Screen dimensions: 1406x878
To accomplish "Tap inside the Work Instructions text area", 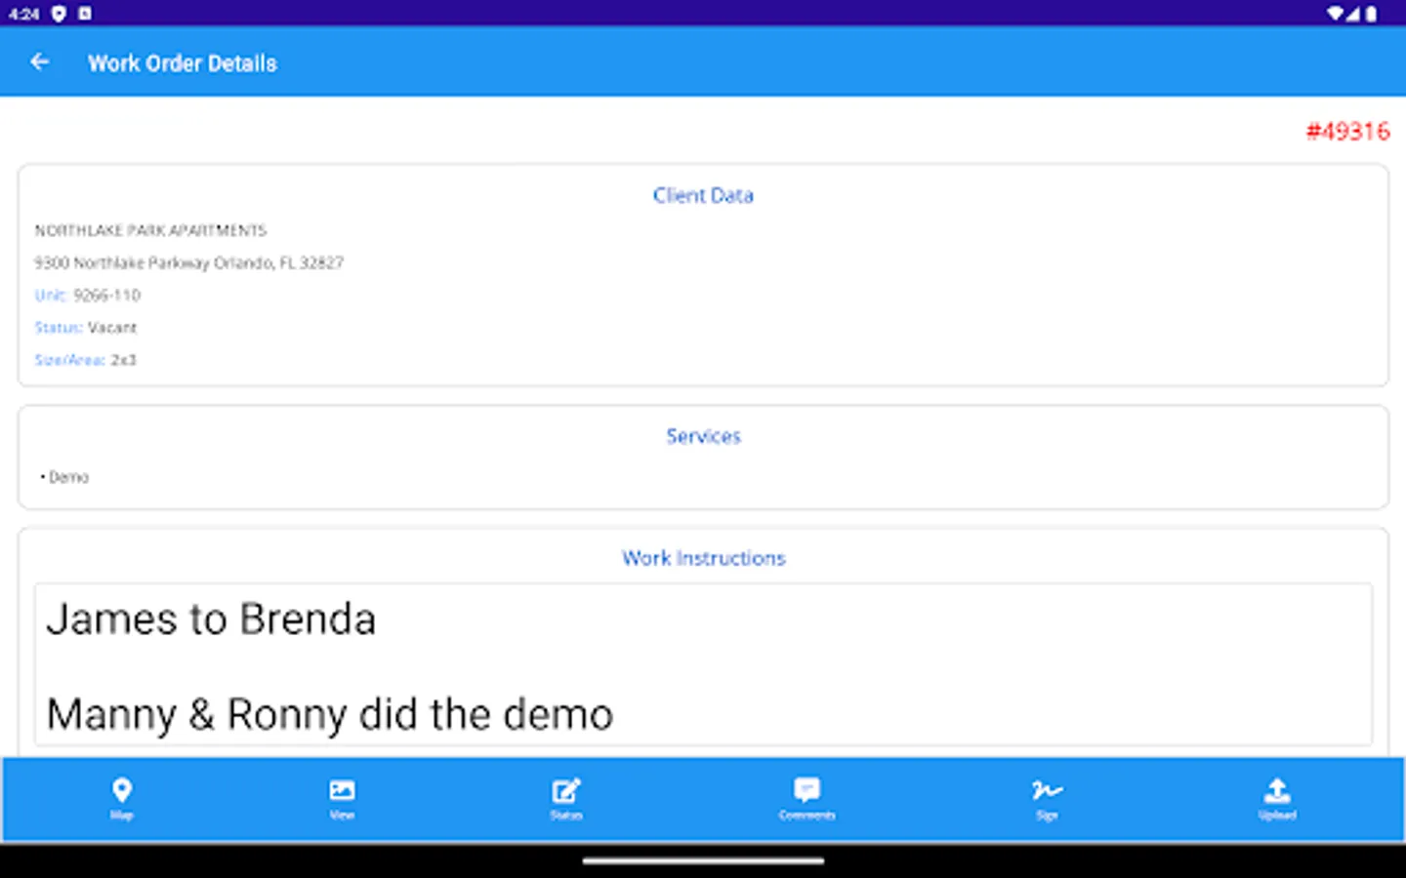I will (x=703, y=666).
